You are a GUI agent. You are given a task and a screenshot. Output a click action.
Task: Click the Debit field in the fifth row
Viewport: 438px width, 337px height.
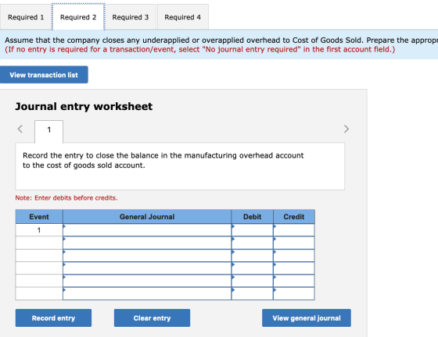[252, 281]
